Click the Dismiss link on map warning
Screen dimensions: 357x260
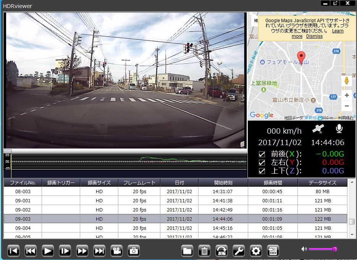pyautogui.click(x=314, y=36)
